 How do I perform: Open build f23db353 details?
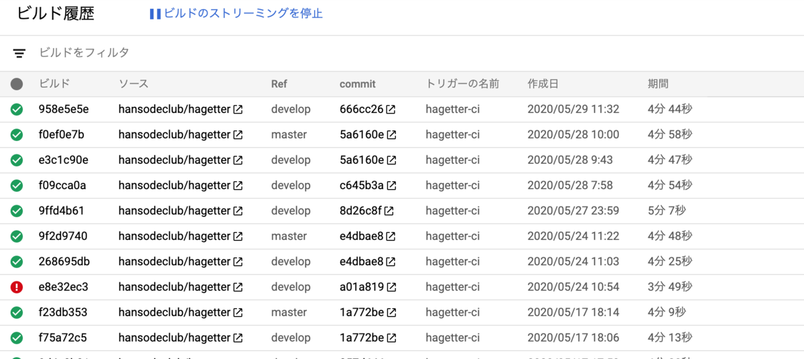point(63,312)
